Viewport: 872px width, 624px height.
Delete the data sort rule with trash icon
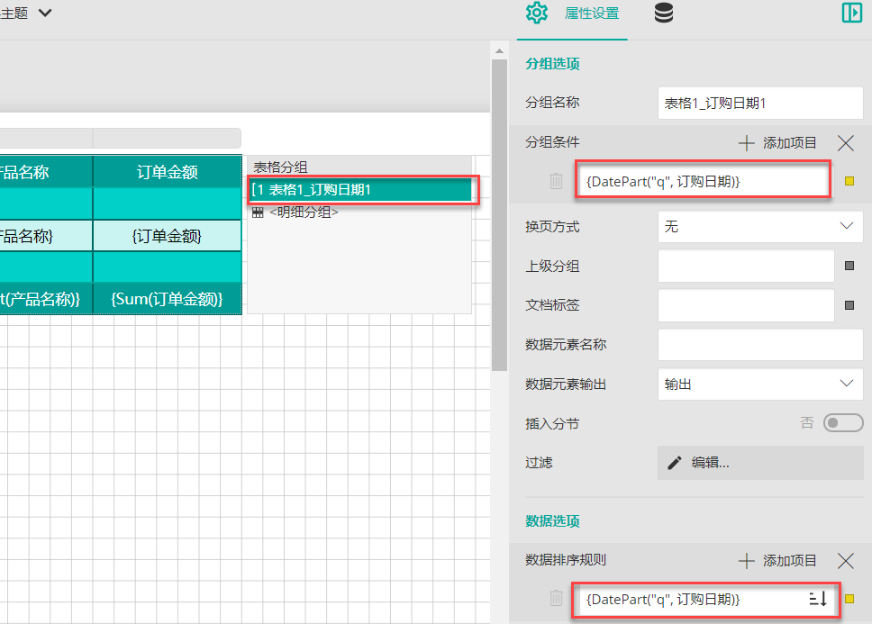point(557,598)
